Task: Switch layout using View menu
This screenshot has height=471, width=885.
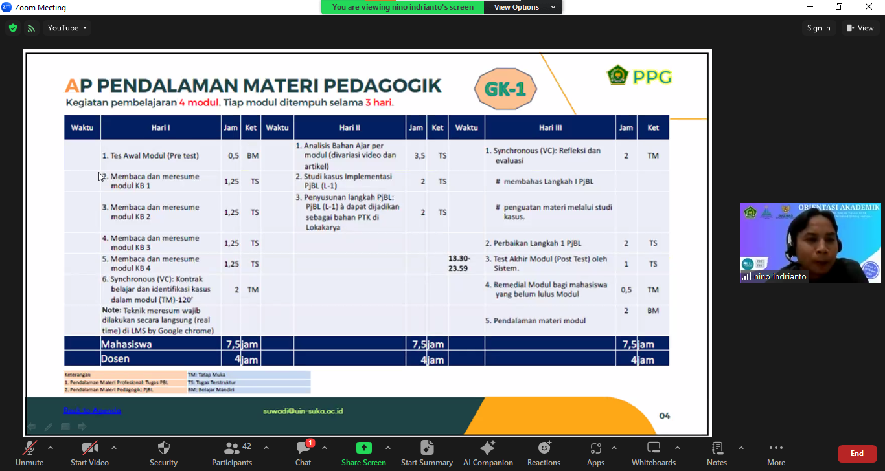Action: pyautogui.click(x=860, y=28)
